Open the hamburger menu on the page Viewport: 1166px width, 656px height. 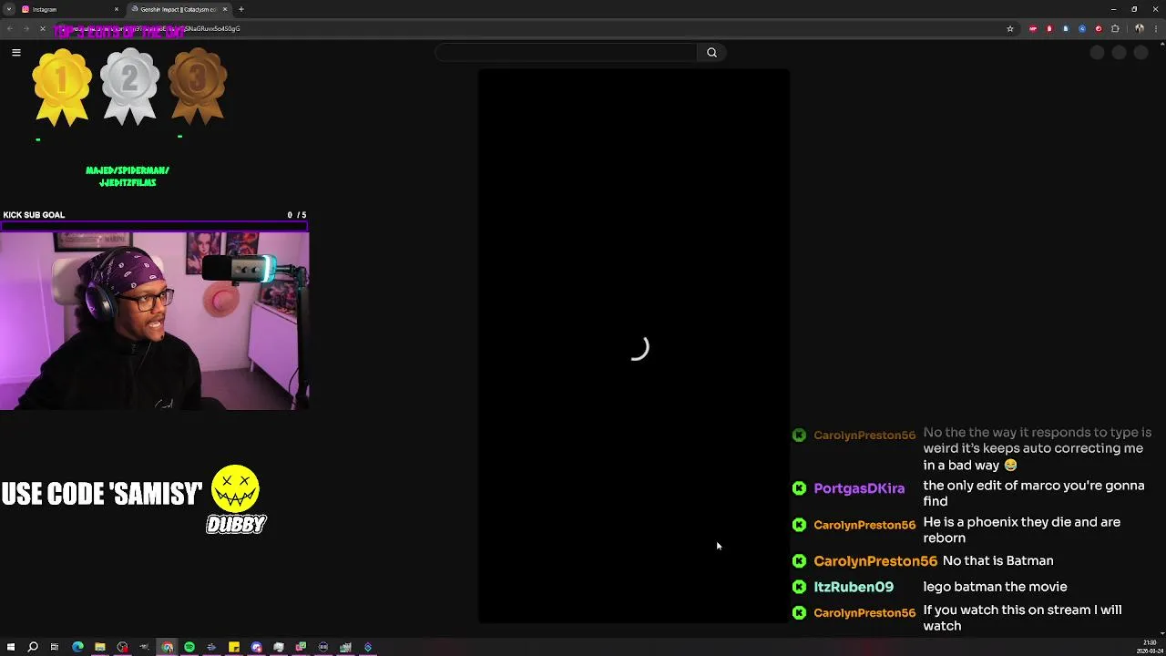[16, 53]
